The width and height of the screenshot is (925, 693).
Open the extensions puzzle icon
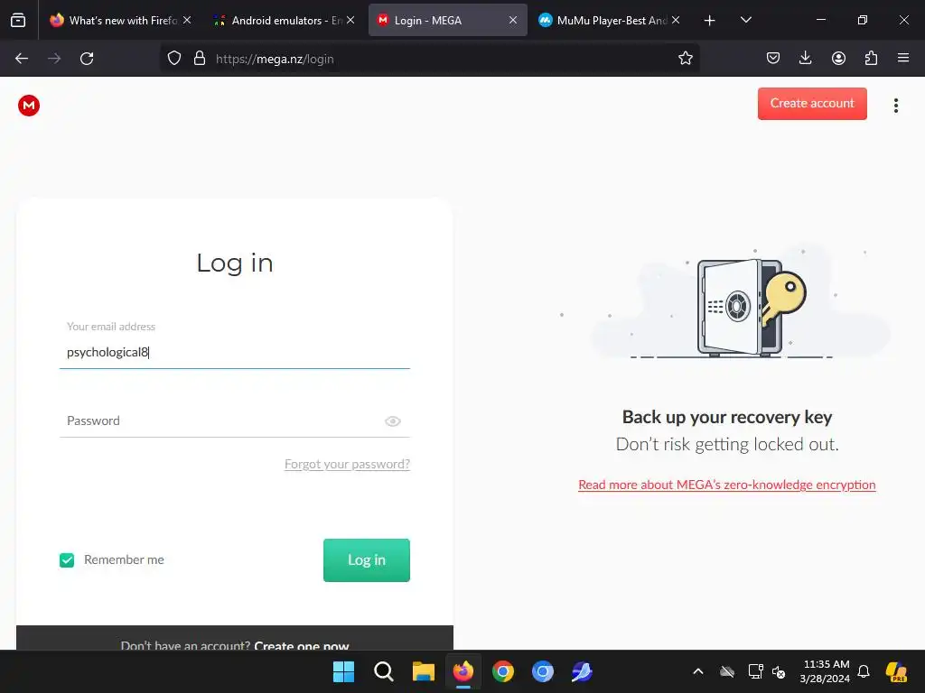coord(871,59)
